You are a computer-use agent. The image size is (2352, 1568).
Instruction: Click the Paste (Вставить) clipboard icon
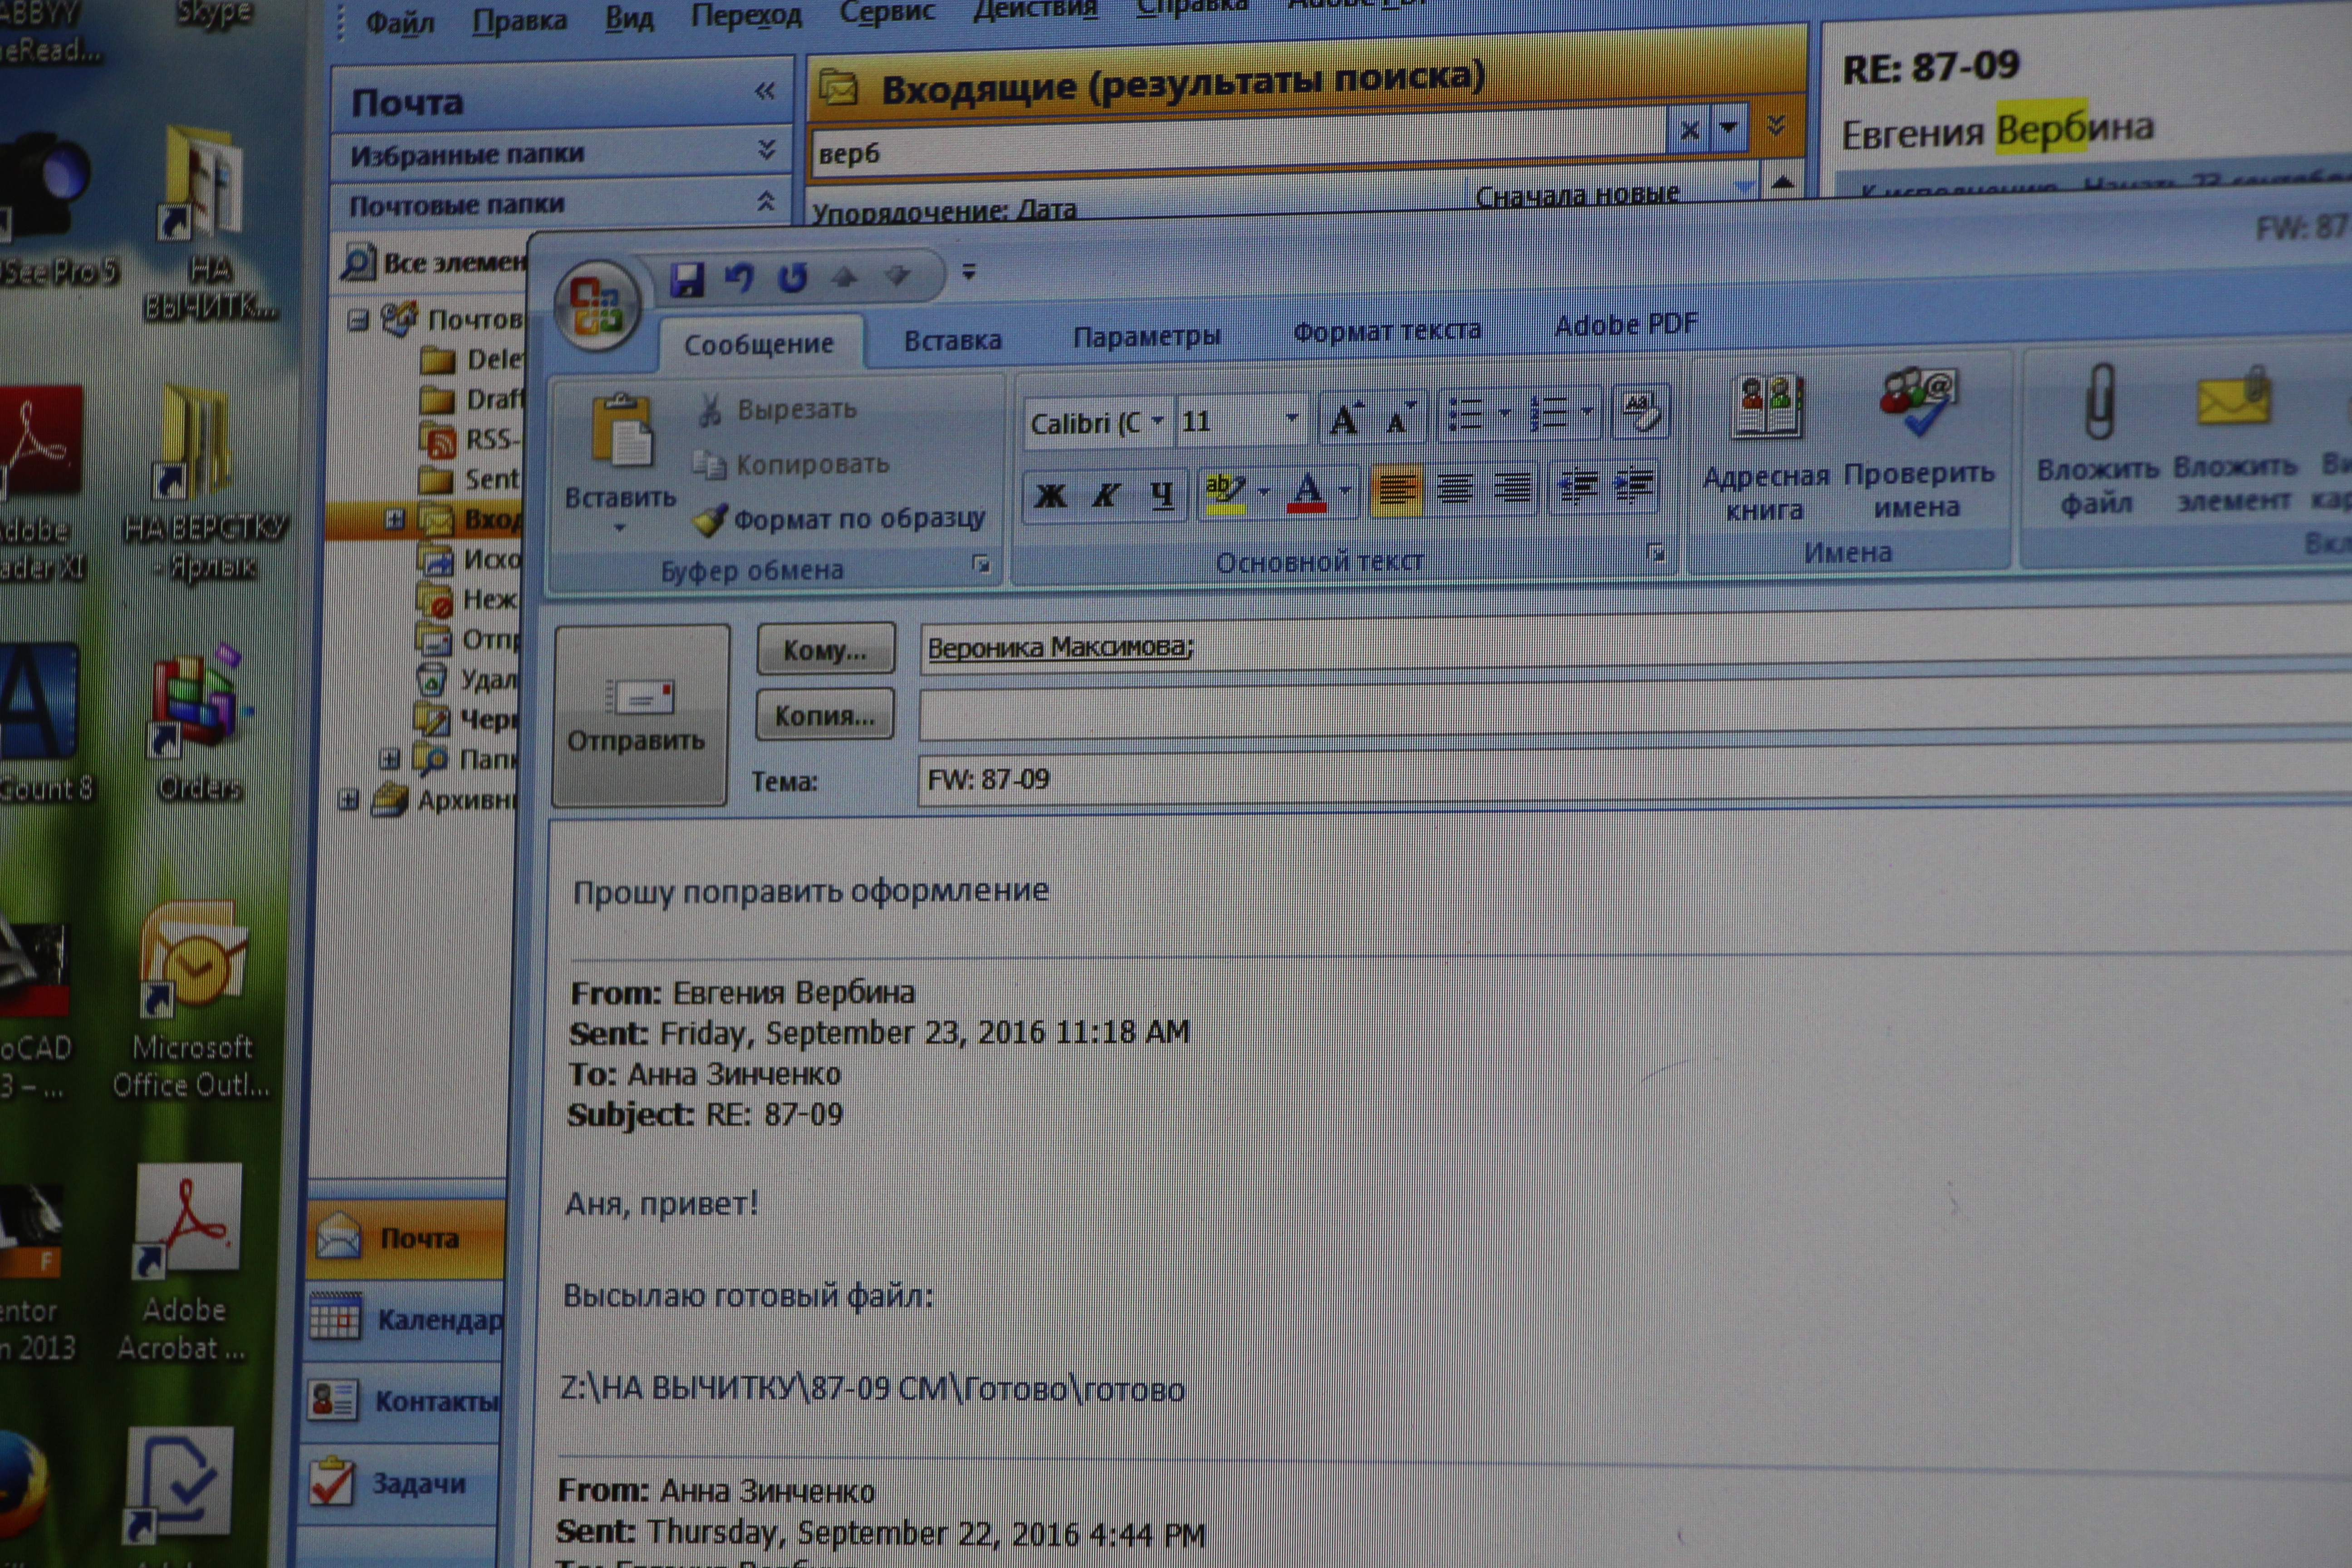621,431
